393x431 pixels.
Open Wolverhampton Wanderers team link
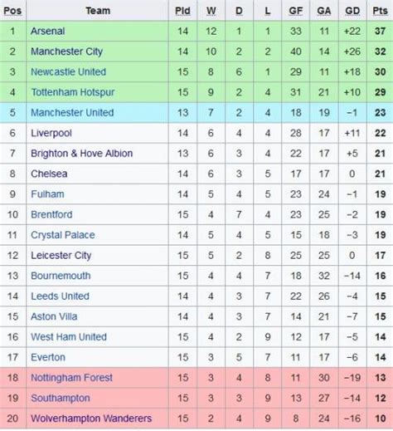91,419
